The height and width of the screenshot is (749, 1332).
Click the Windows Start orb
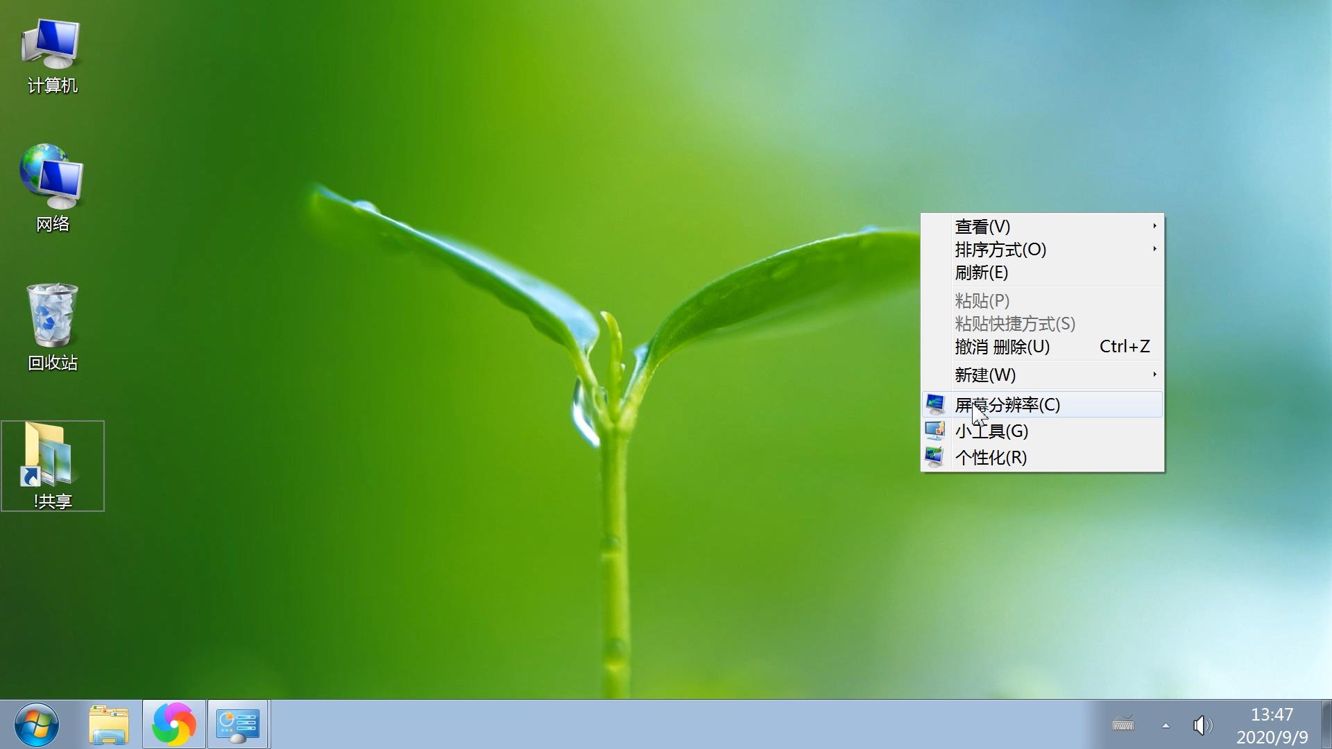pyautogui.click(x=38, y=723)
